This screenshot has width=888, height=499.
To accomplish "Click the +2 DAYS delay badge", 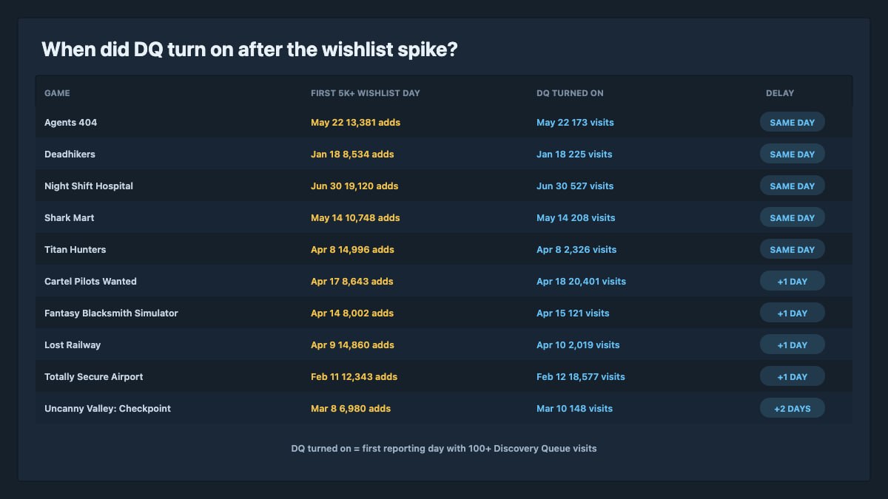I will point(792,409).
